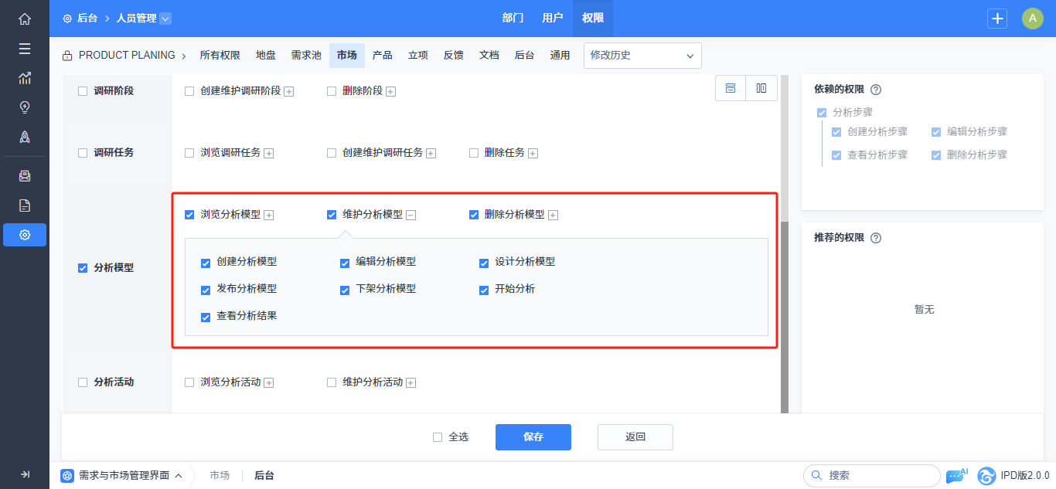Screen dimensions: 1056x489
Task: Expand the 浏览调研任务 permission details
Action: tap(269, 154)
